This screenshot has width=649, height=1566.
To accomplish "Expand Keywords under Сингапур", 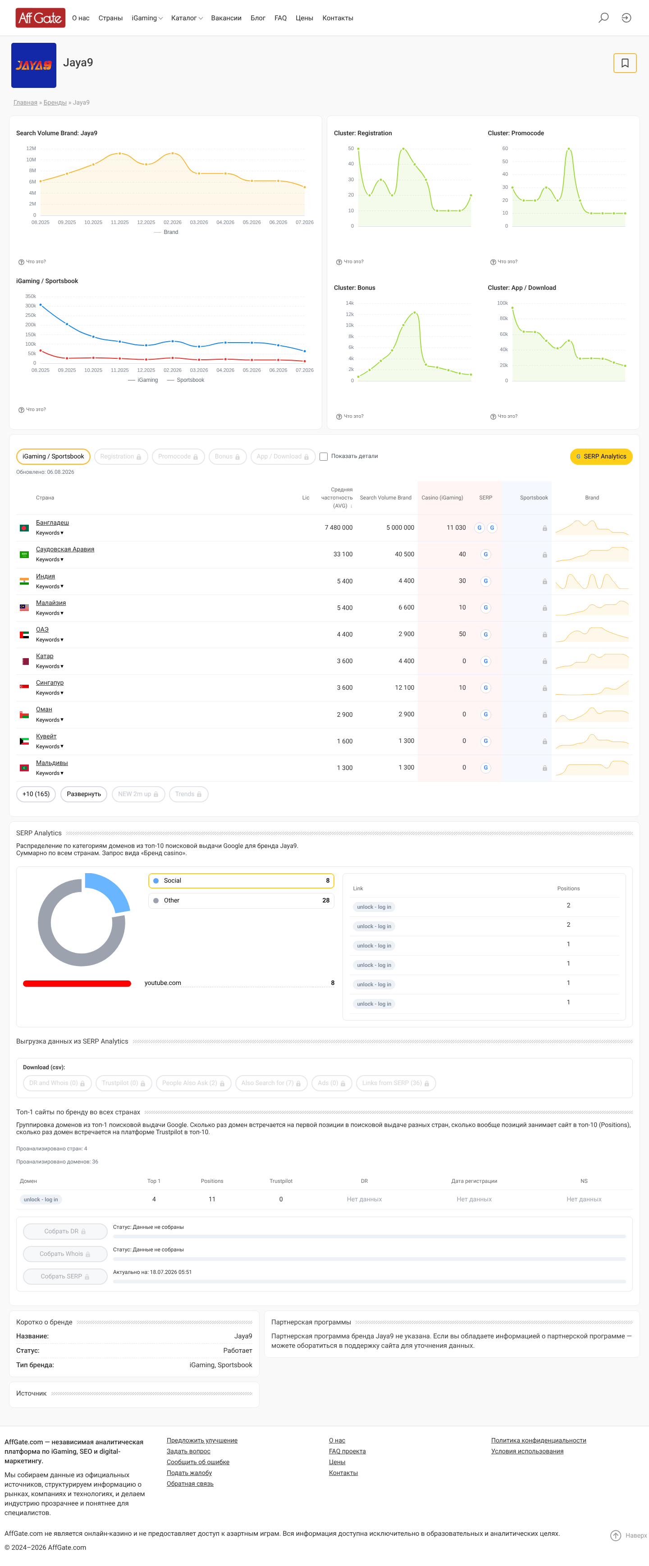I will (50, 693).
